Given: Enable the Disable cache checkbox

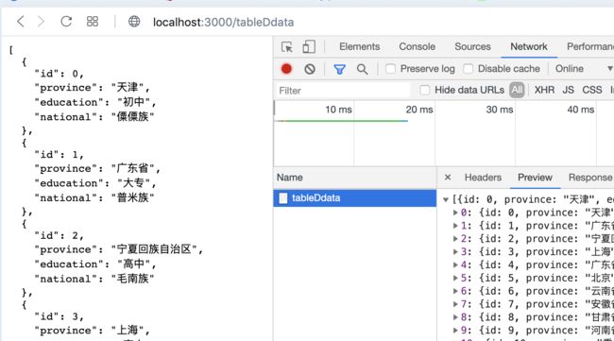Looking at the screenshot, I should [468, 69].
